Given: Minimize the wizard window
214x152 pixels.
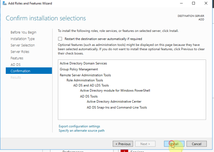Looking at the screenshot, I should click(181, 3).
